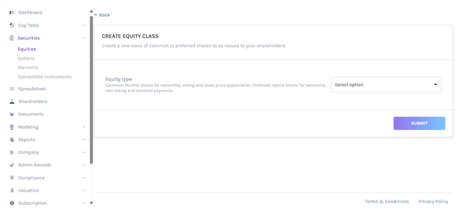The image size is (456, 209).
Task: Open the Equity type dropdown
Action: point(386,85)
